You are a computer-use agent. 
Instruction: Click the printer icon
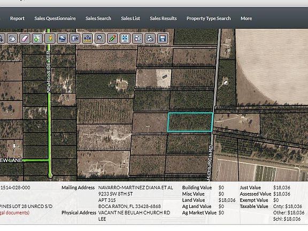click(x=150, y=38)
